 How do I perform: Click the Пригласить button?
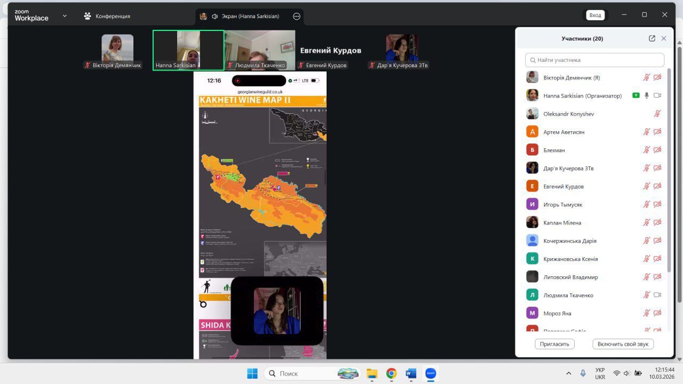click(554, 344)
